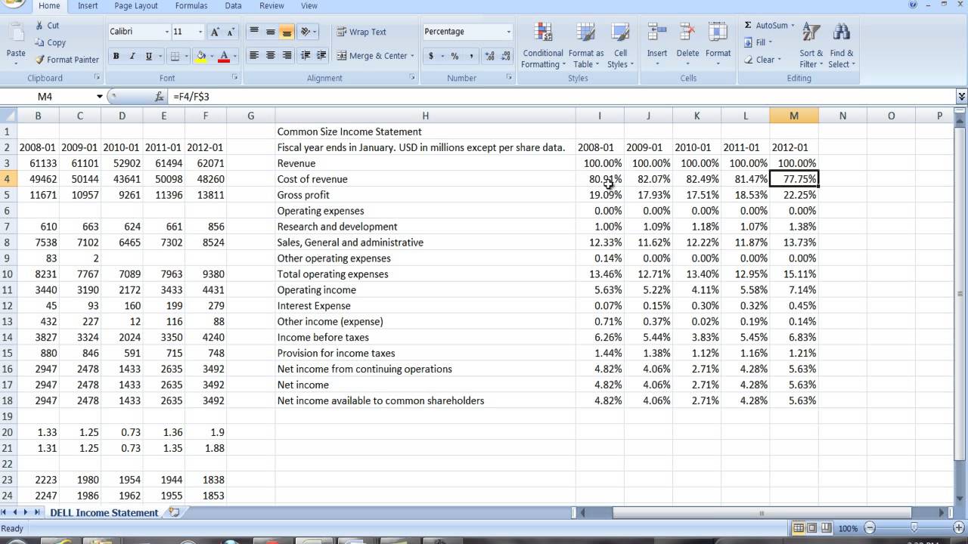Open Format as Table gallery

586,45
